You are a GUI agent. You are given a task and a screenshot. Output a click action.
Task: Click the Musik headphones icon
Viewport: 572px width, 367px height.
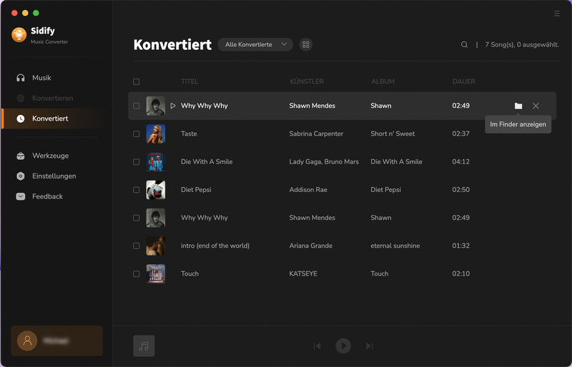[21, 78]
